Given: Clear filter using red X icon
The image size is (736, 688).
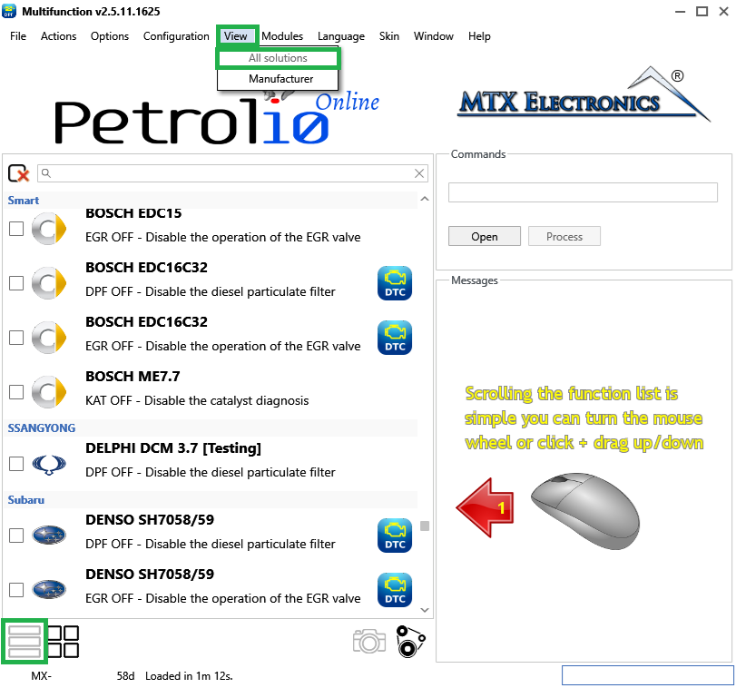Looking at the screenshot, I should [x=18, y=173].
